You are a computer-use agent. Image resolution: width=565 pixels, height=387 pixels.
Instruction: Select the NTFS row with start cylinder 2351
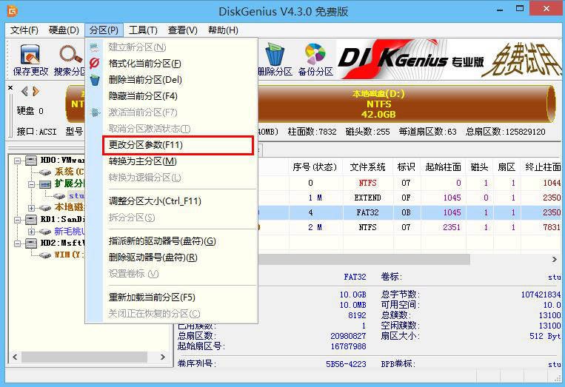coord(409,227)
